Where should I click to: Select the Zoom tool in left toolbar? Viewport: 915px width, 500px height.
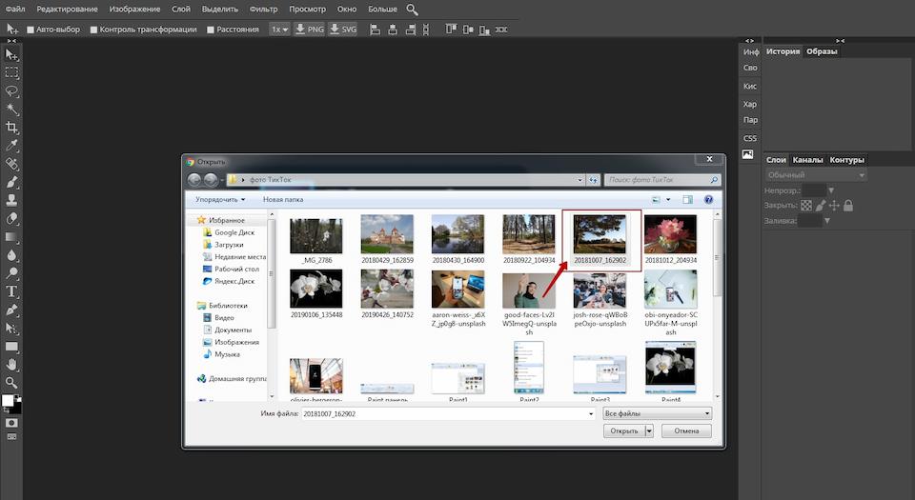click(11, 382)
